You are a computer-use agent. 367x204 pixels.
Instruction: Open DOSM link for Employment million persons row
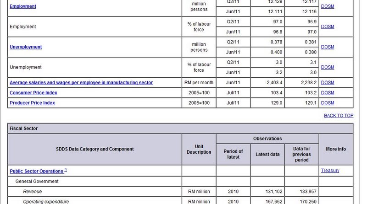coord(328,6)
